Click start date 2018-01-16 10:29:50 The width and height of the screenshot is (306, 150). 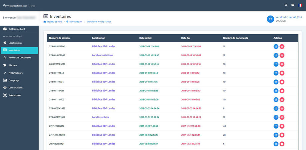click(x=149, y=55)
